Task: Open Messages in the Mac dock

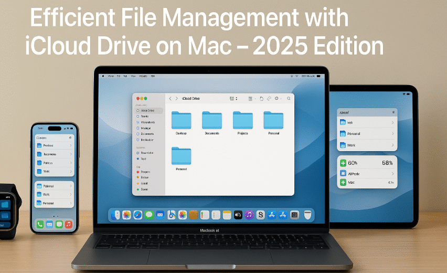Action: [x=149, y=215]
